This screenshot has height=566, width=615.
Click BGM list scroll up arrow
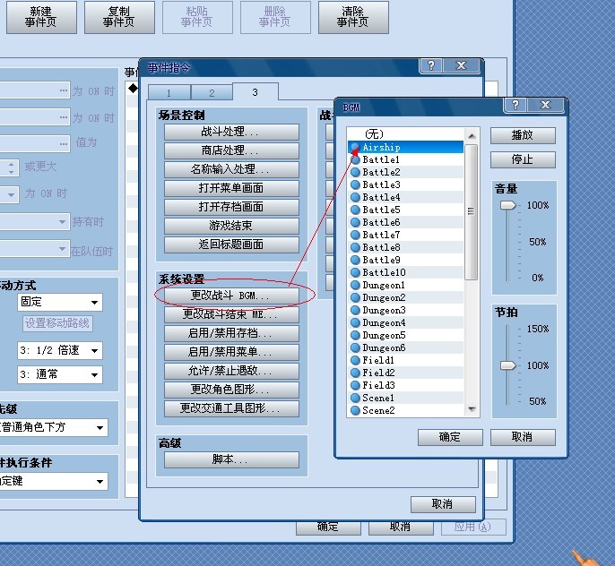tap(472, 136)
